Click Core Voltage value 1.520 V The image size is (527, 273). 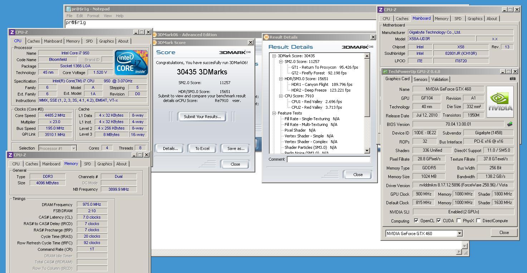click(x=100, y=72)
